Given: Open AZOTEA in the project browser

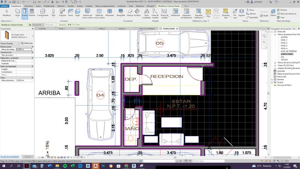Looking at the screenshot, I should point(284,37).
